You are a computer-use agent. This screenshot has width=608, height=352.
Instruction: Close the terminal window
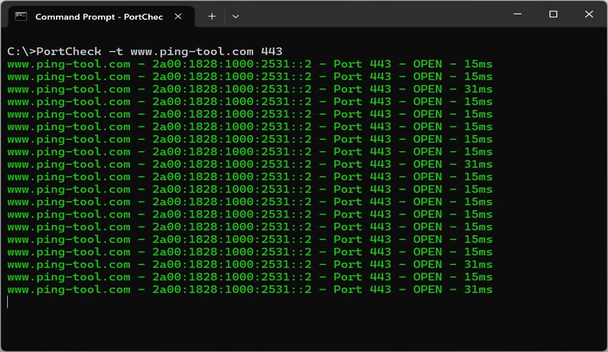[x=589, y=14]
